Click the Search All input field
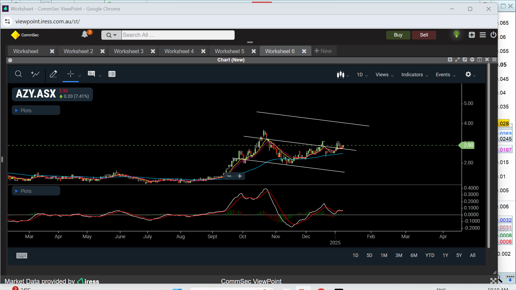 [178, 35]
